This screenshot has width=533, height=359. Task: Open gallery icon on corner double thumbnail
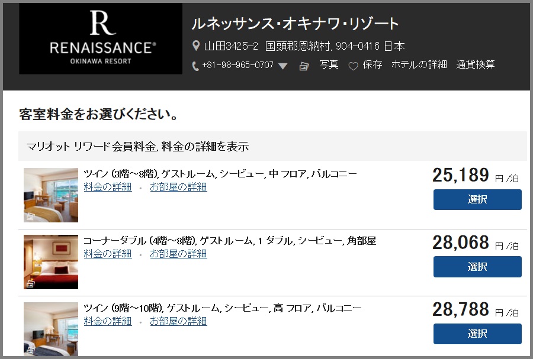[30, 284]
